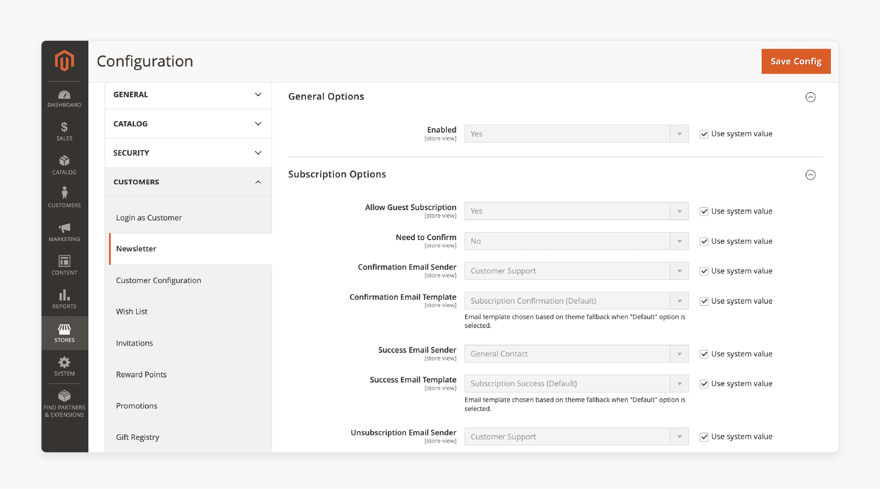The height and width of the screenshot is (489, 880).
Task: Uncheck Use system value for Need to Confirm
Action: point(704,242)
